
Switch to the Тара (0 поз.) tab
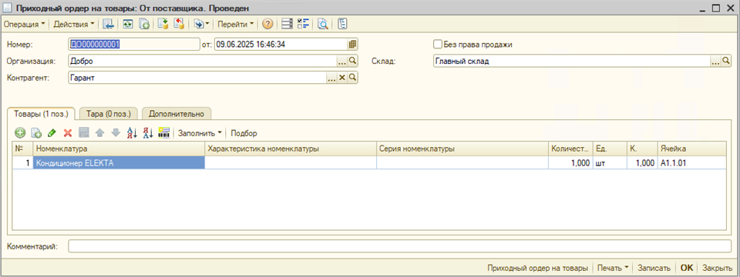coord(109,114)
